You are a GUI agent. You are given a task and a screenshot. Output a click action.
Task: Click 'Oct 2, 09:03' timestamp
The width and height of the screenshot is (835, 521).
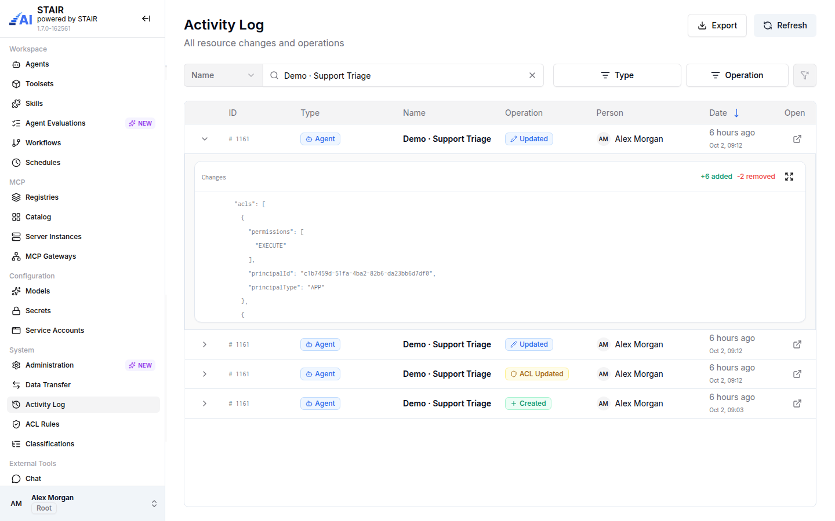click(727, 410)
